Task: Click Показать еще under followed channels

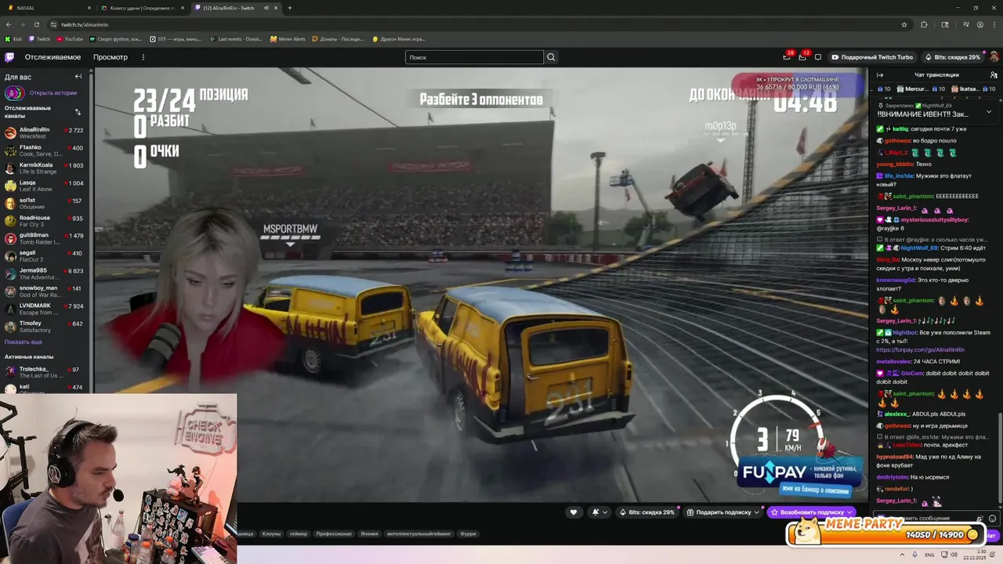Action: click(24, 342)
